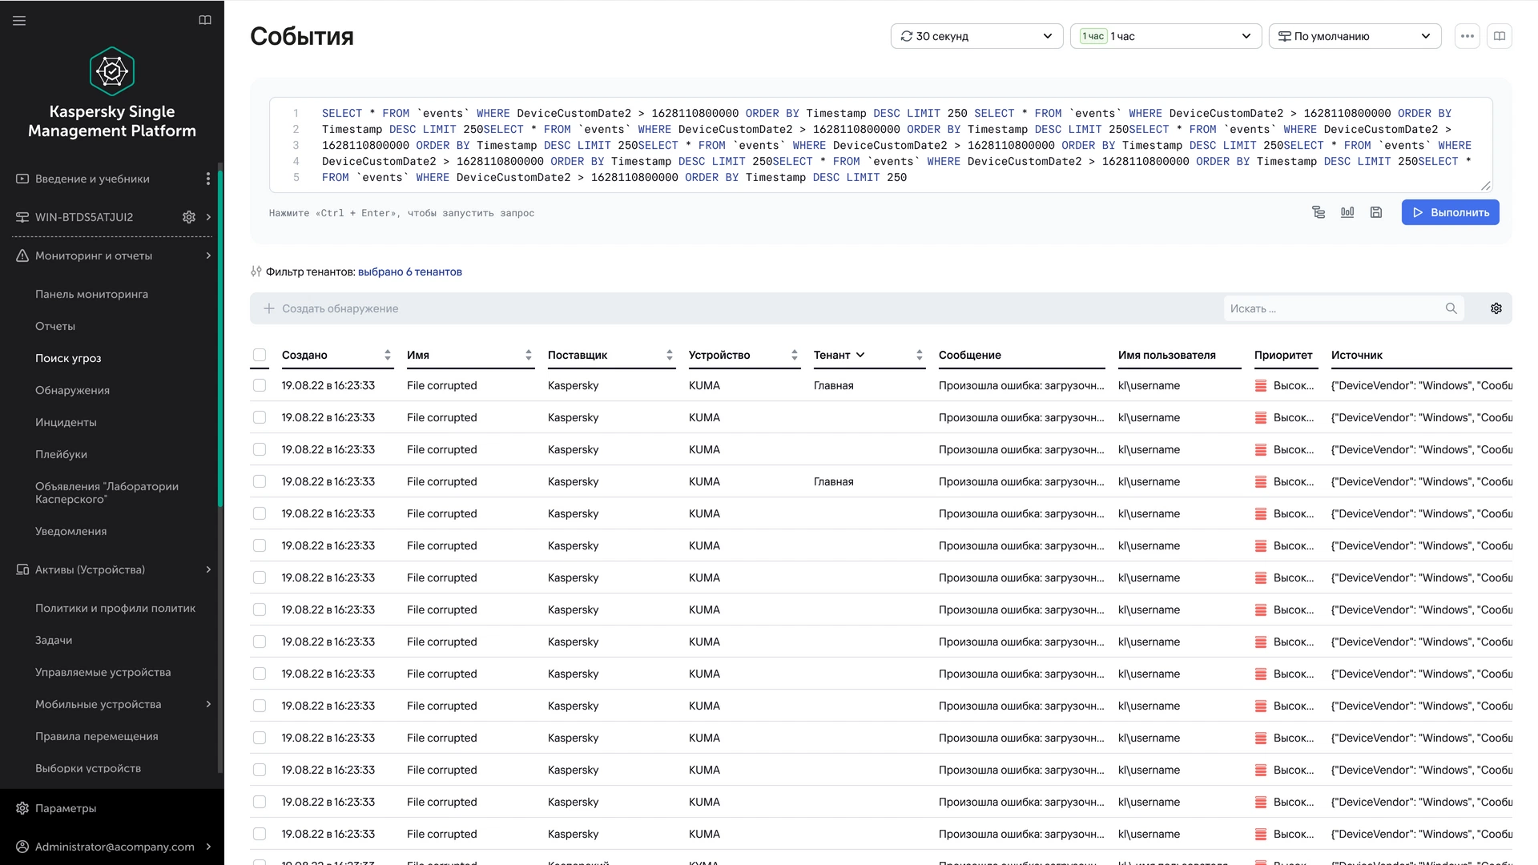Click Создать обнаружение button
This screenshot has height=865, width=1538.
click(x=331, y=308)
